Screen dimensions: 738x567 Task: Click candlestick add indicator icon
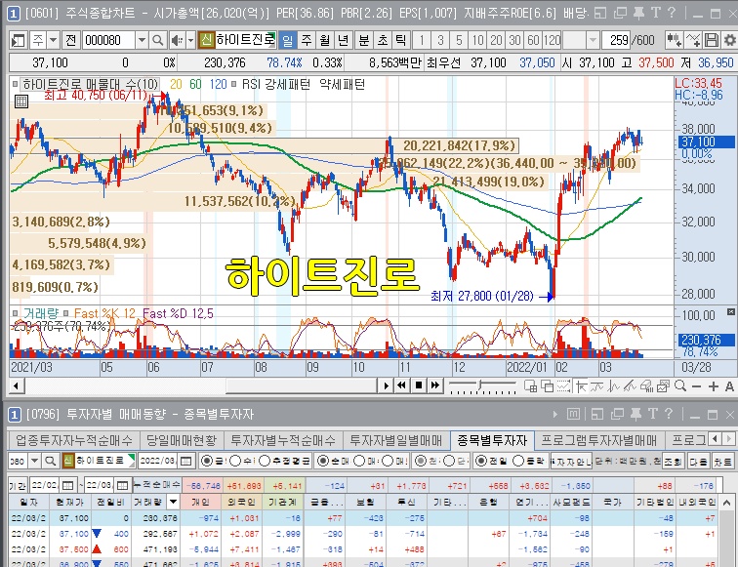tap(674, 40)
